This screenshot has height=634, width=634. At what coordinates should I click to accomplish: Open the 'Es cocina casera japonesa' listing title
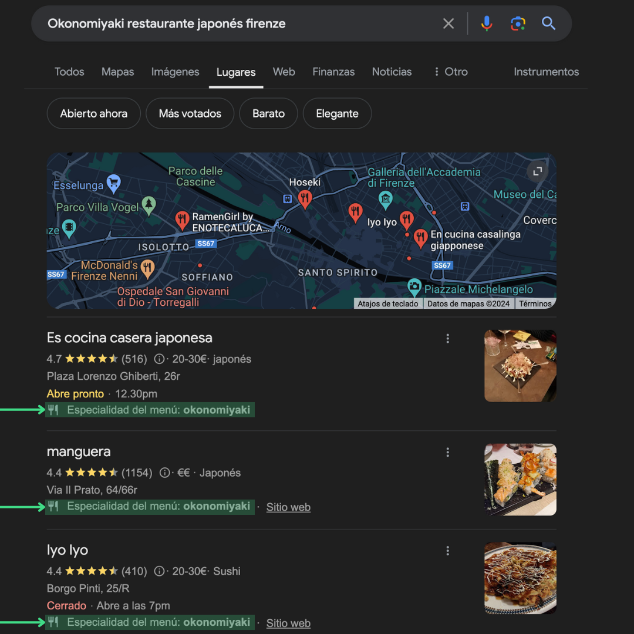(129, 338)
